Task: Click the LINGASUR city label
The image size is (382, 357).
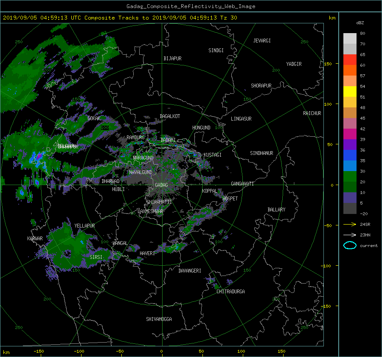Action: click(x=241, y=119)
